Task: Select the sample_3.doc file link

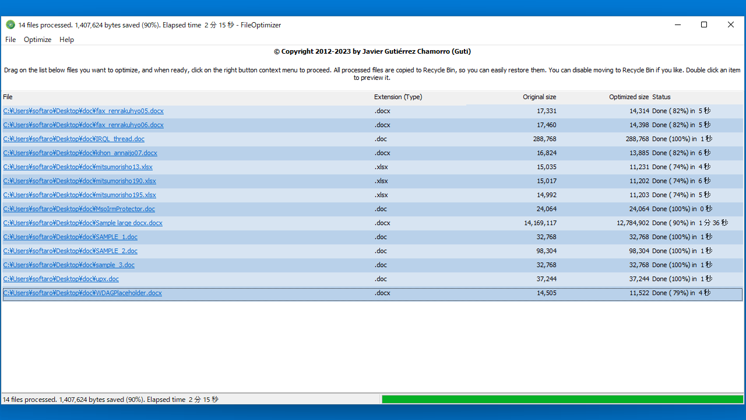Action: click(69, 265)
